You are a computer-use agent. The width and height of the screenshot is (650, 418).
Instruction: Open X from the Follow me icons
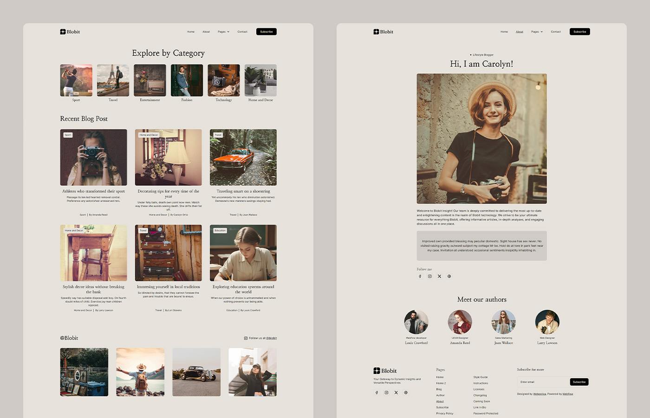point(439,276)
